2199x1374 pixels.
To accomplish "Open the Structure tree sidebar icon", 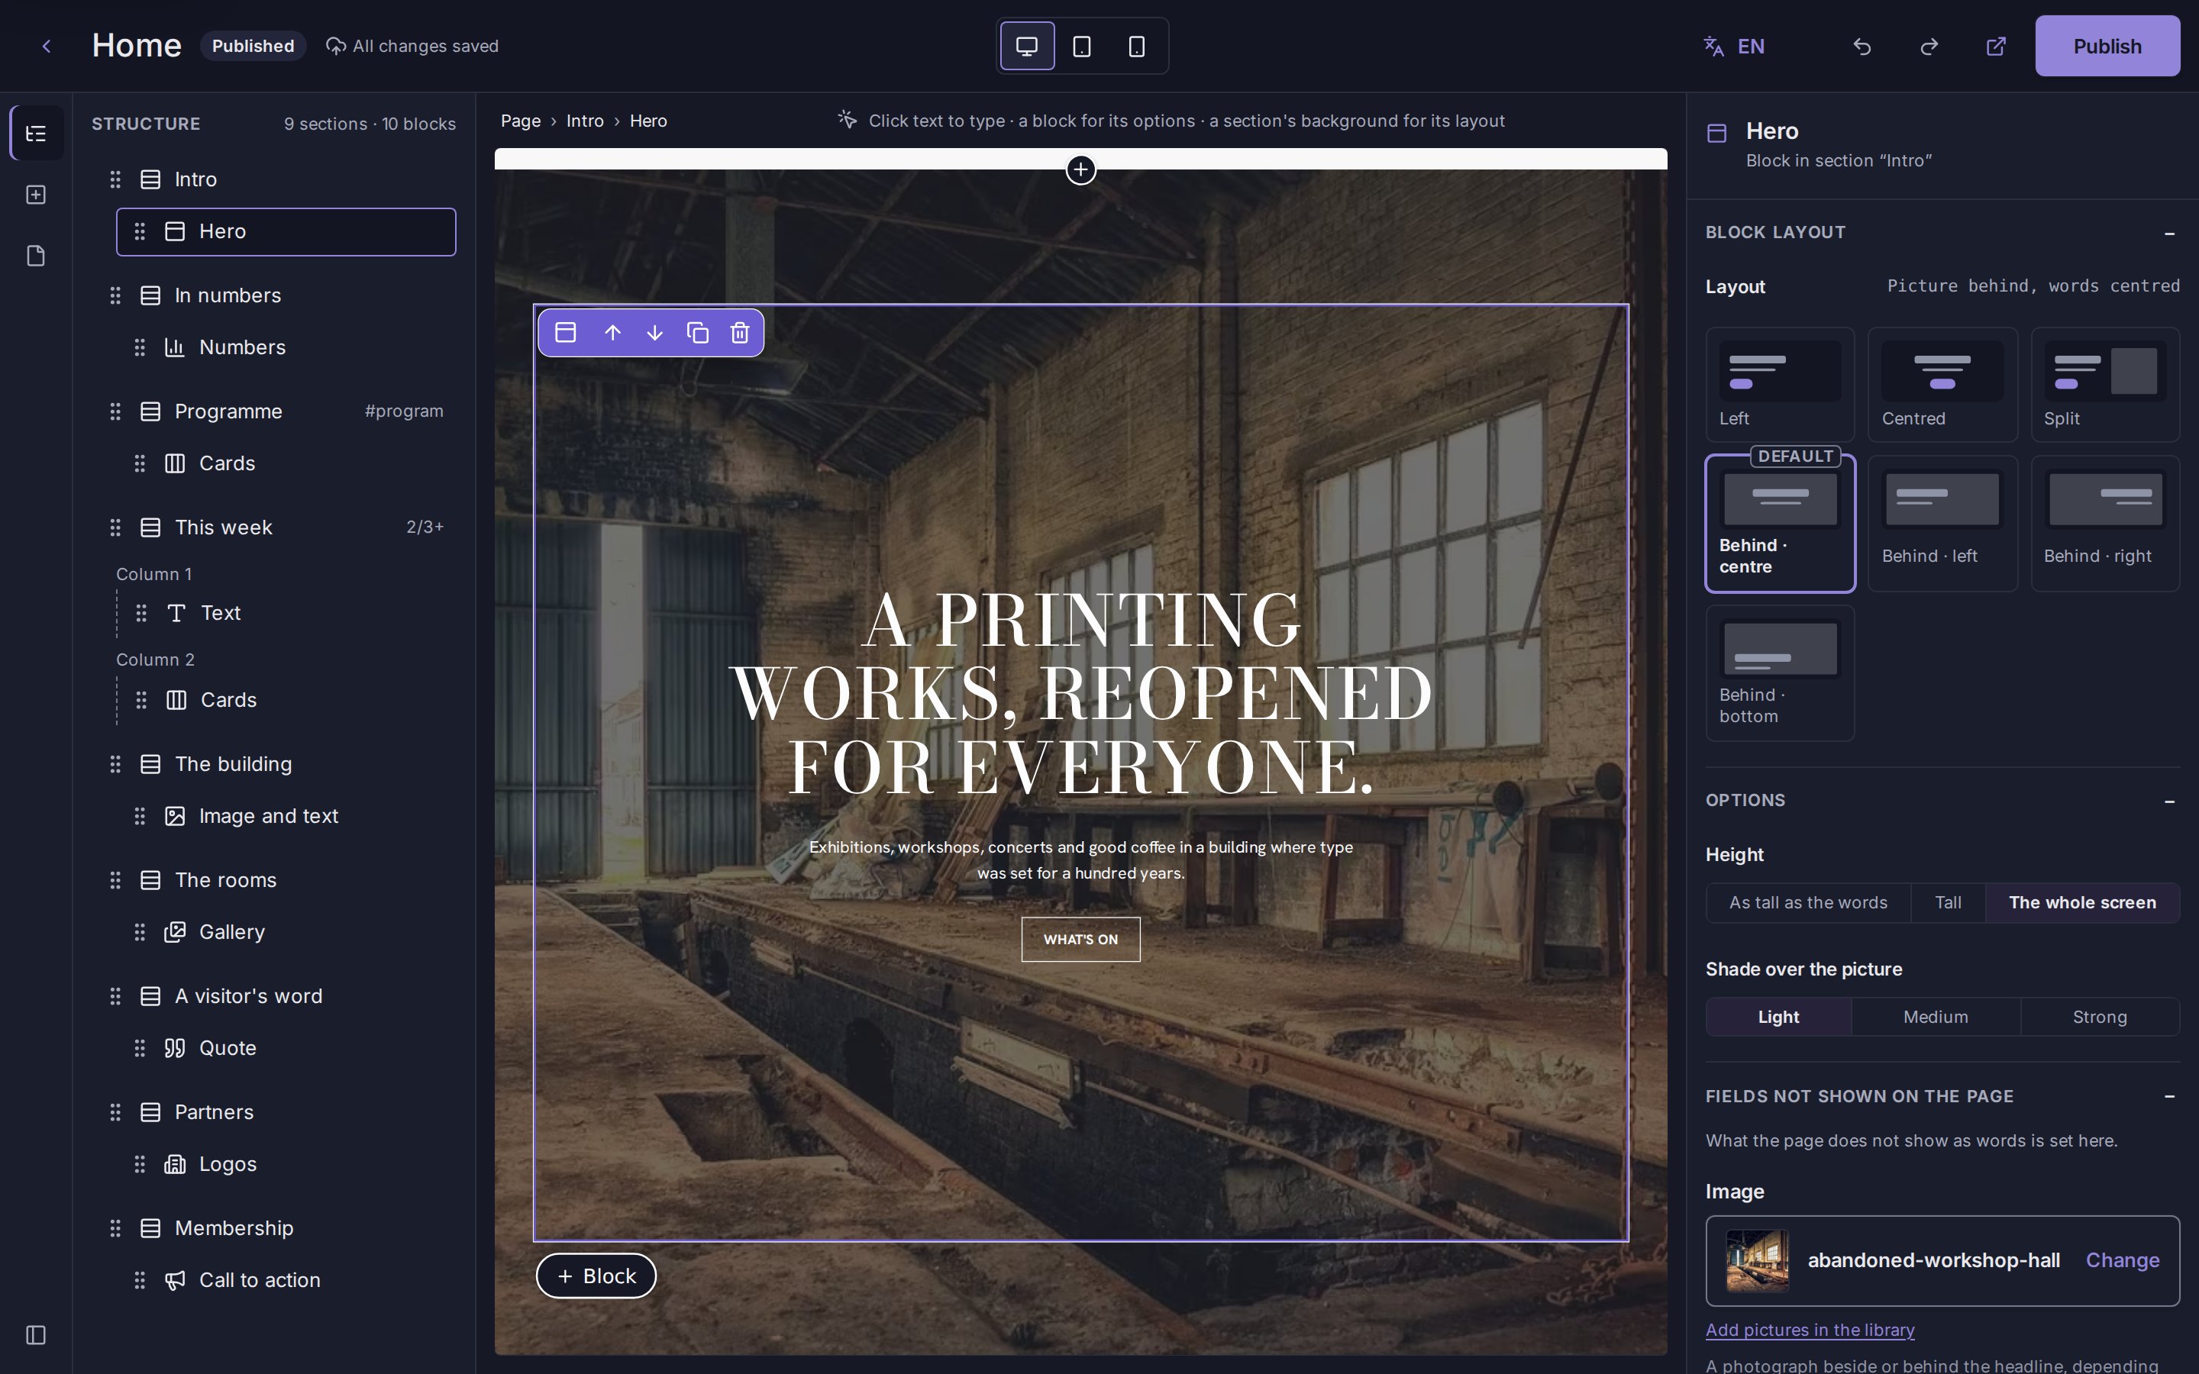I will 37,134.
